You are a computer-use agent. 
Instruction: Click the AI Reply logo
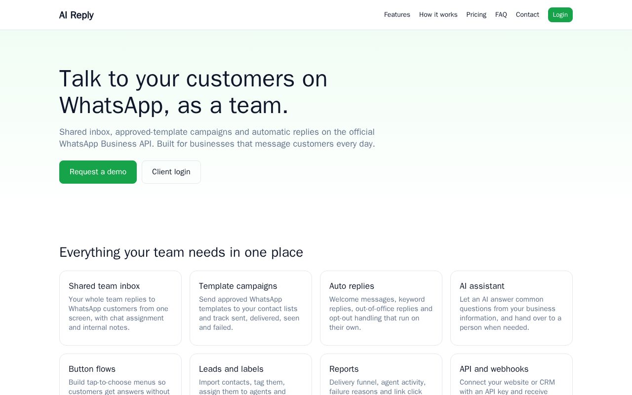pos(76,15)
